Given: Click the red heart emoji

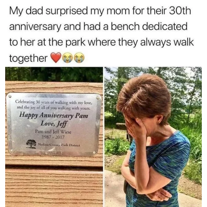Looking at the screenshot, I should tap(56, 57).
